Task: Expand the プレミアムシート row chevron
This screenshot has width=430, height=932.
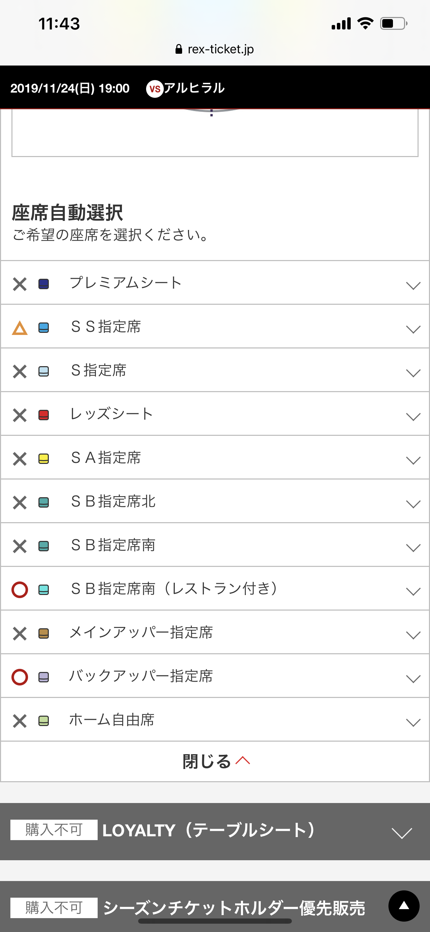Action: (413, 285)
